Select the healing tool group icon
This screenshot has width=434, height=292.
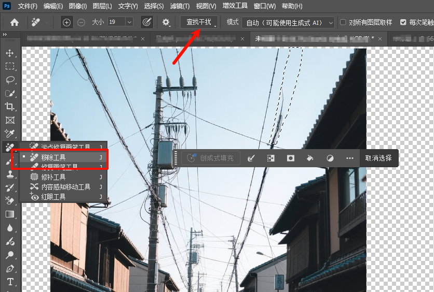10,147
